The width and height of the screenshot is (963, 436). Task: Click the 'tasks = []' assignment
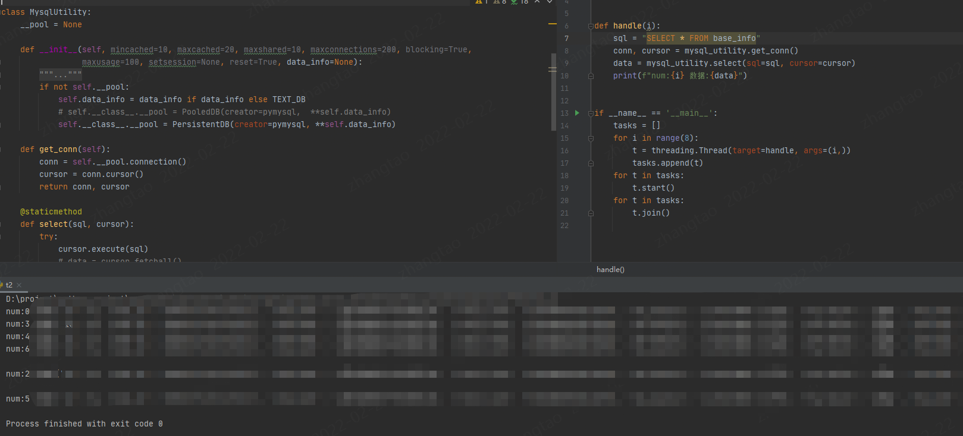click(637, 126)
